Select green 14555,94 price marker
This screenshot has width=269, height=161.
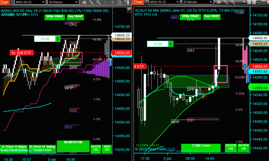(259, 88)
